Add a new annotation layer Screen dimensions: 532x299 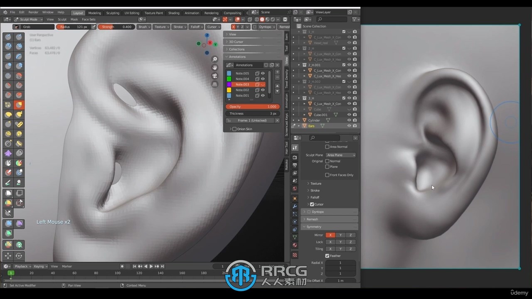(x=277, y=72)
